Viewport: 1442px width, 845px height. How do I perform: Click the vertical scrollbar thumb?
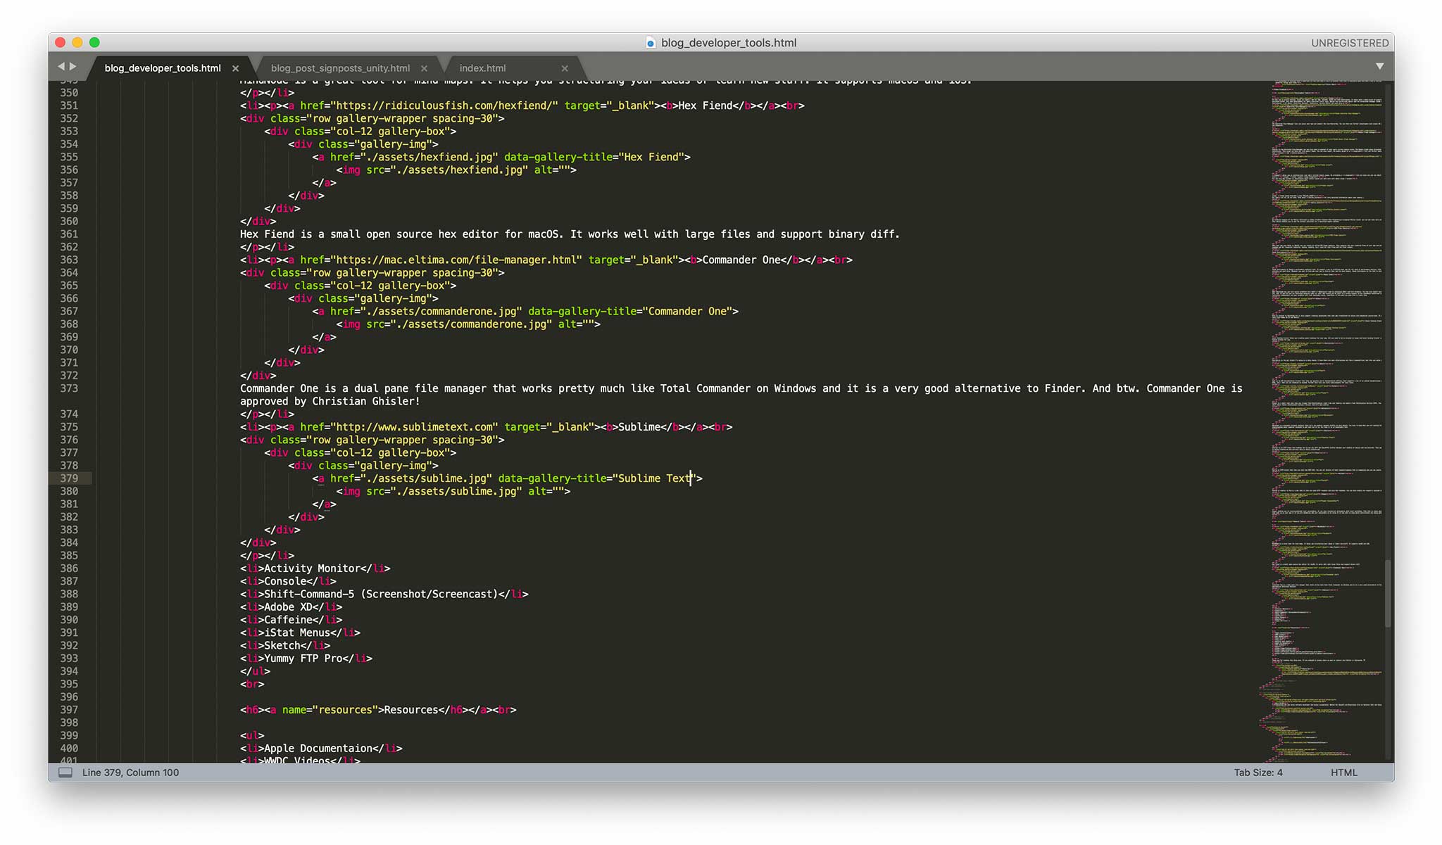click(1388, 593)
